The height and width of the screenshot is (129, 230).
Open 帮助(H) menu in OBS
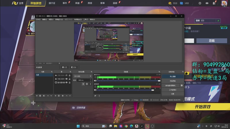(92, 19)
